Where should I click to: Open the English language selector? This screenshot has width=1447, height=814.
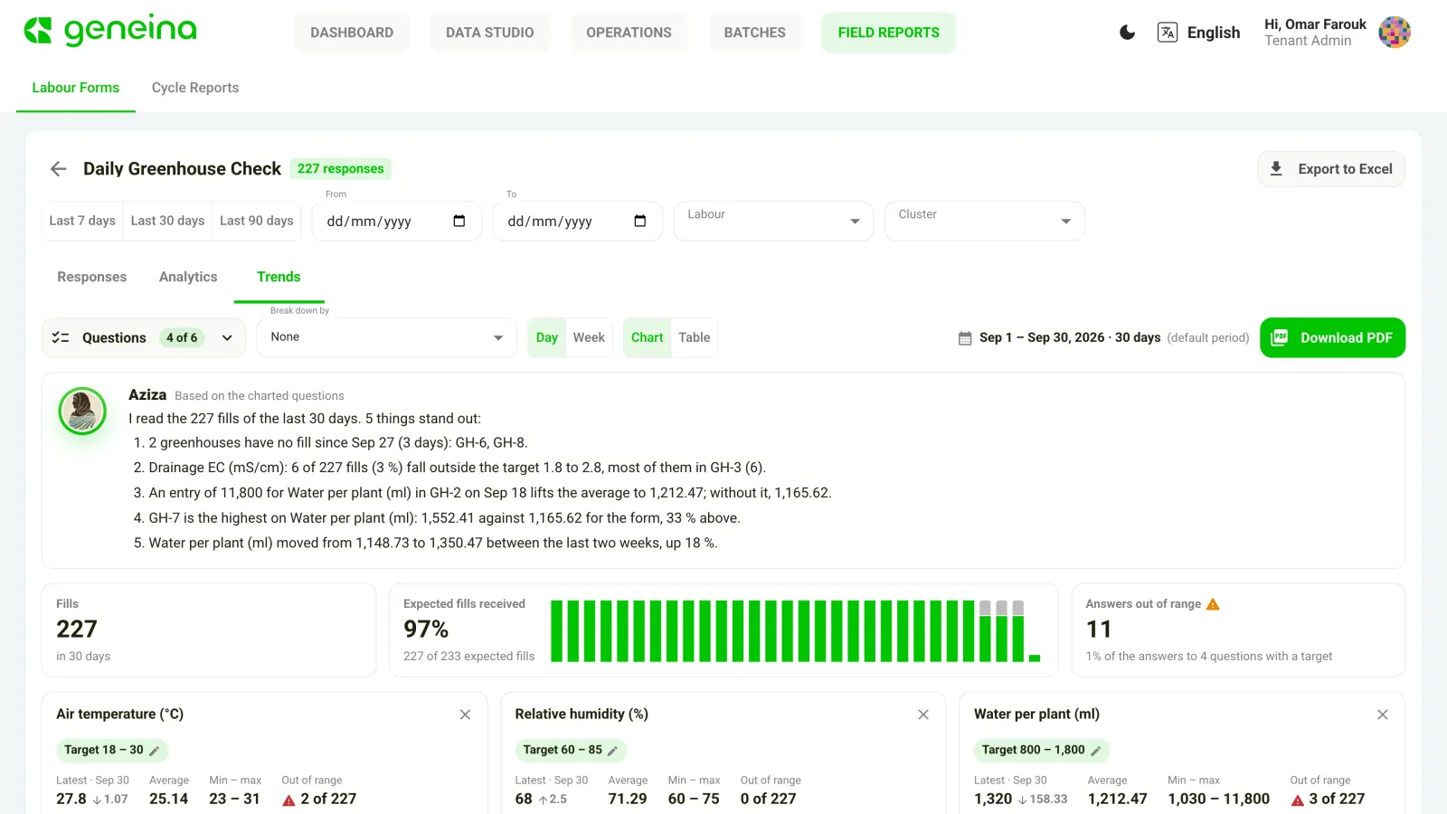point(1198,33)
